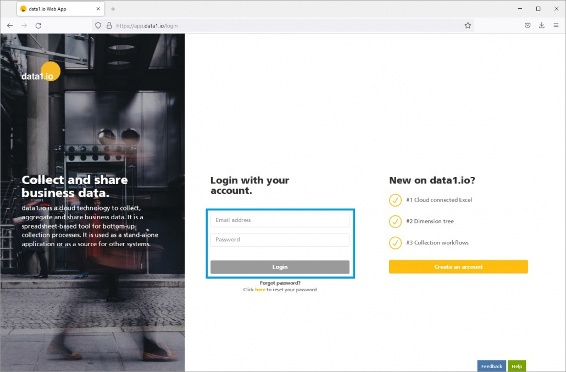Select the data1.io Web App tab
This screenshot has height=372, width=566.
coord(60,9)
